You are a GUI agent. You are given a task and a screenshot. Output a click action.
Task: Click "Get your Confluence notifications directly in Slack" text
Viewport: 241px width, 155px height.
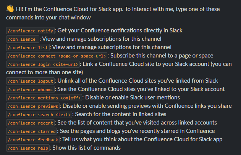tap(120, 30)
